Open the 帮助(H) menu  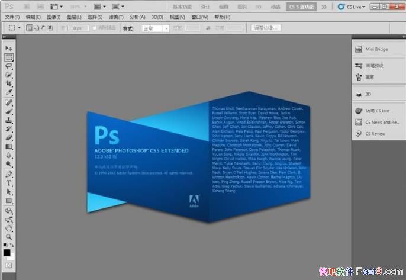click(223, 17)
